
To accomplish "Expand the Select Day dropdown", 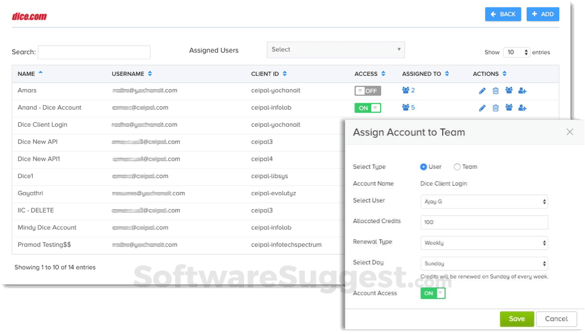I will pos(484,264).
